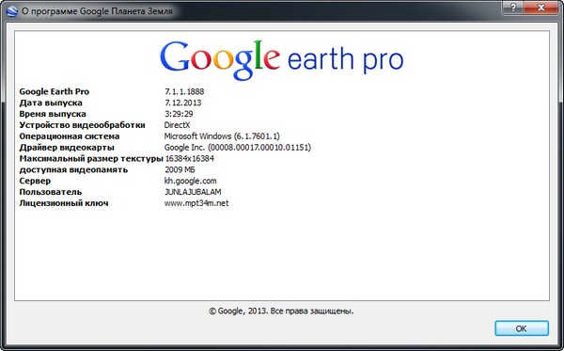Click the Пользователь label
The height and width of the screenshot is (351, 564).
pos(51,192)
